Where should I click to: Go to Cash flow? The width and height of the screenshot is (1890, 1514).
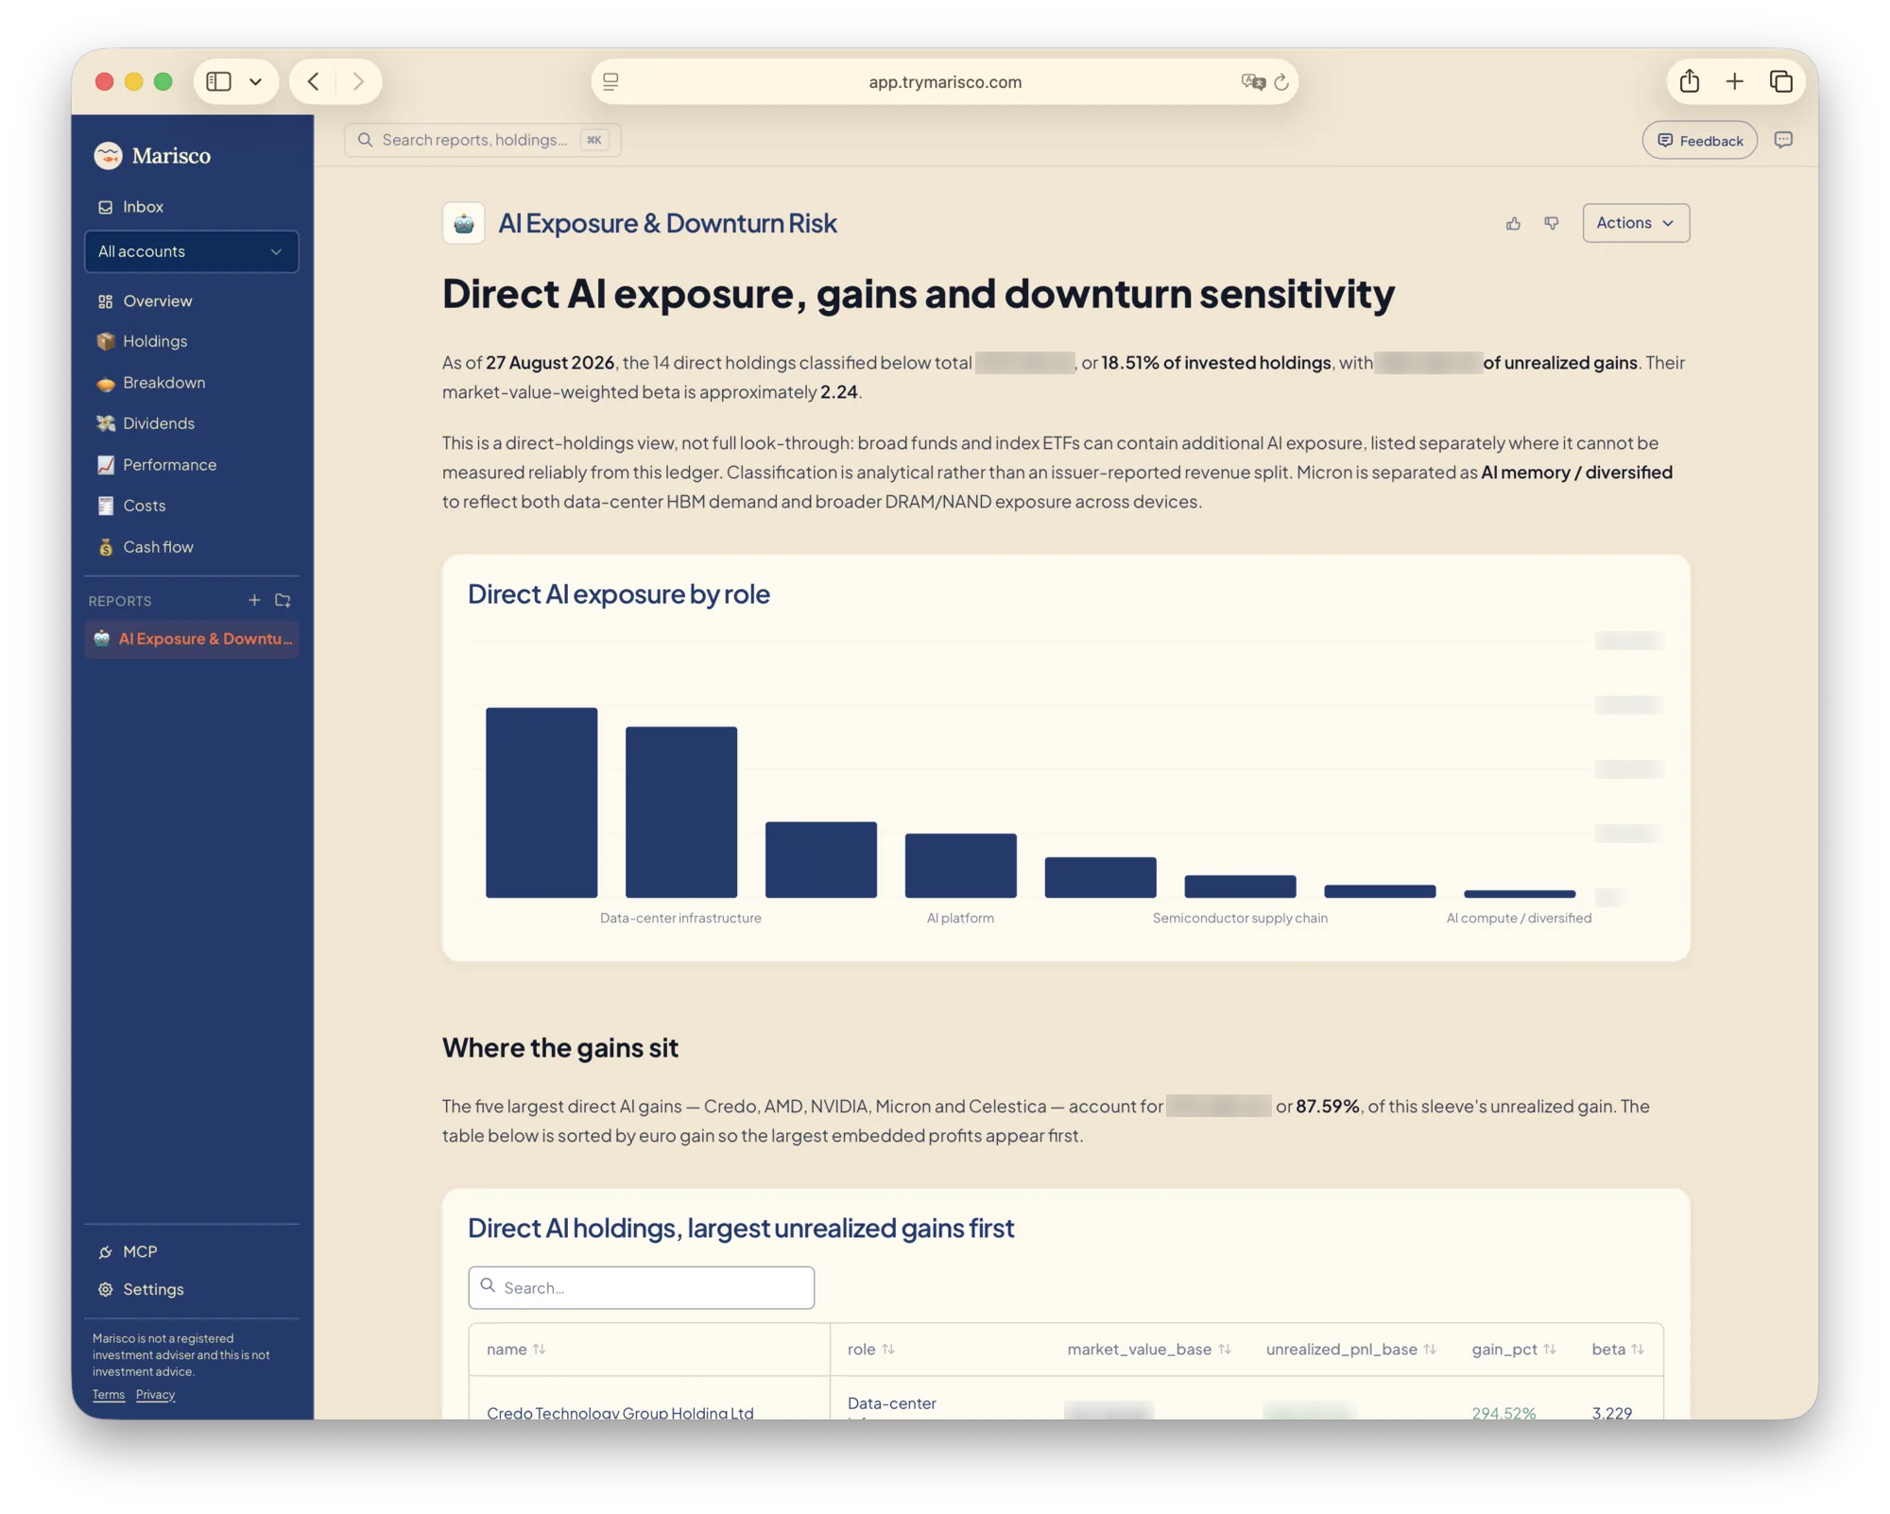click(x=191, y=547)
